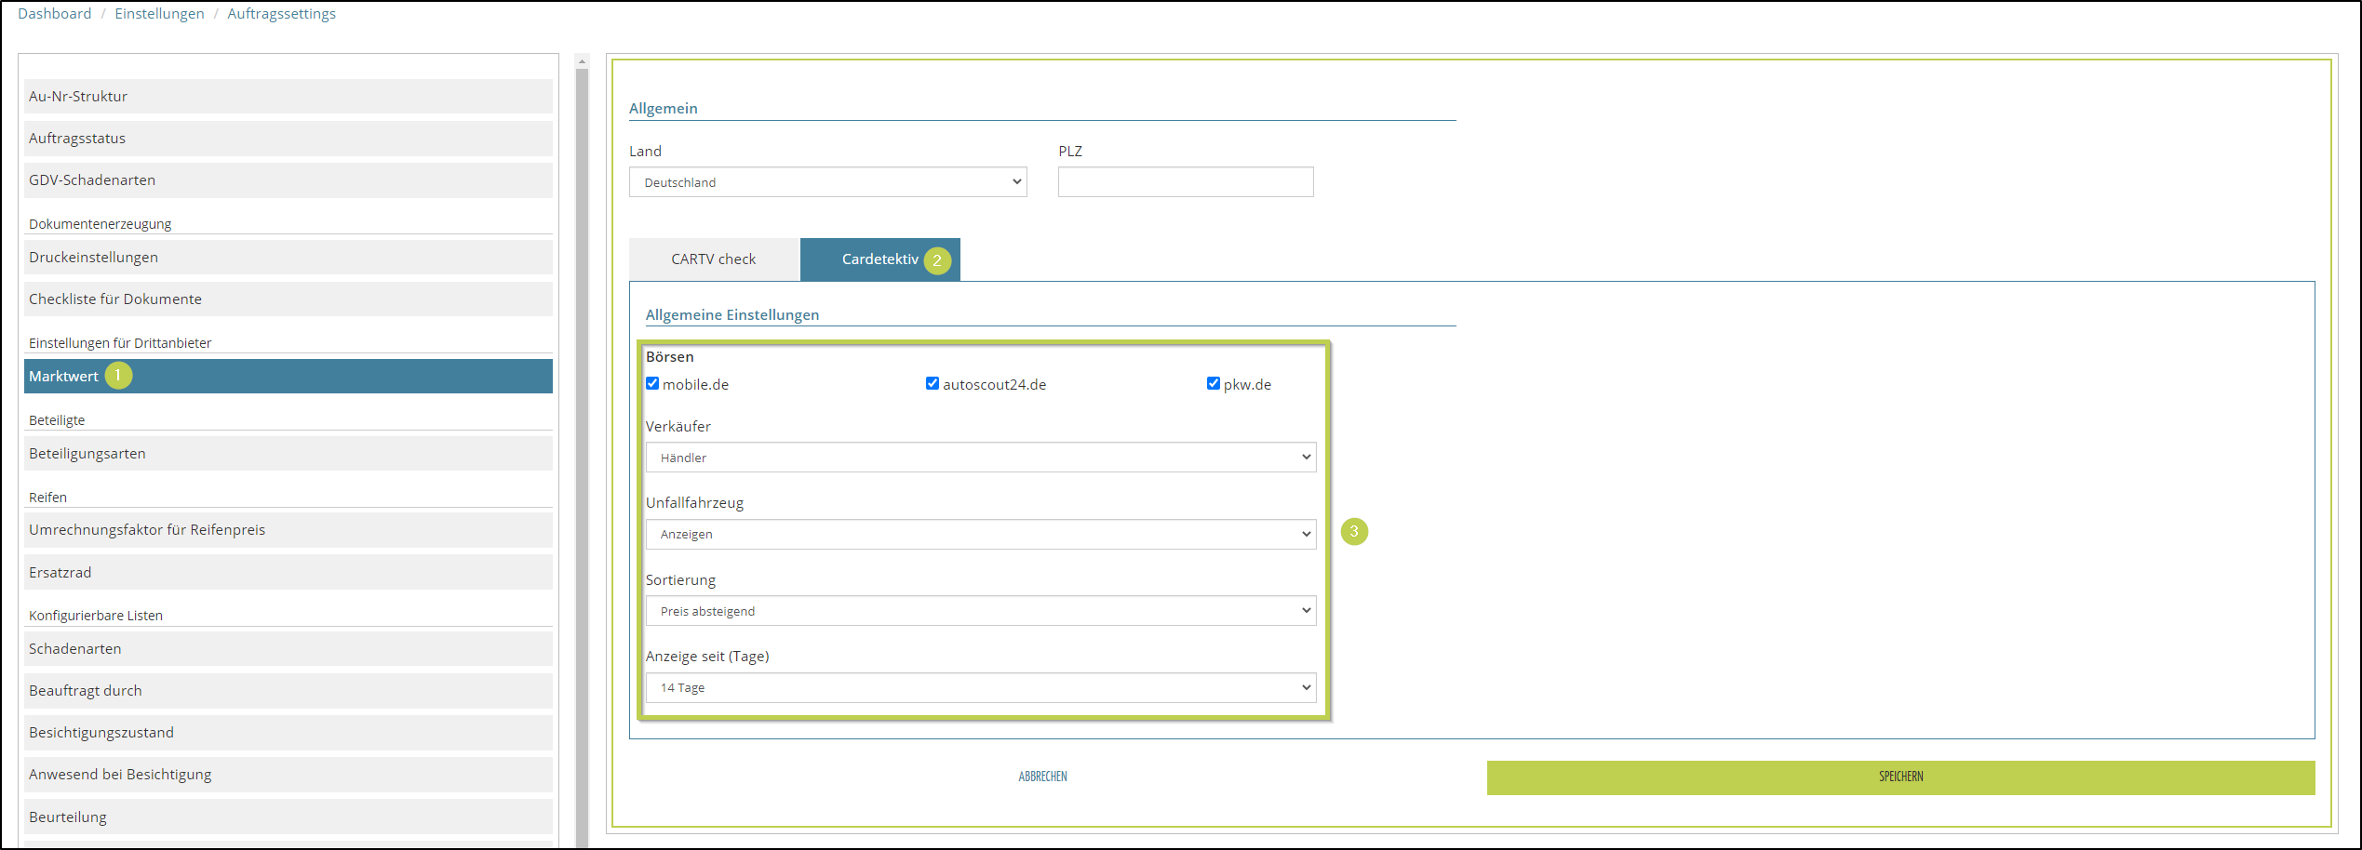Open the Land dropdown showing Deutschland
The width and height of the screenshot is (2362, 850).
click(827, 182)
